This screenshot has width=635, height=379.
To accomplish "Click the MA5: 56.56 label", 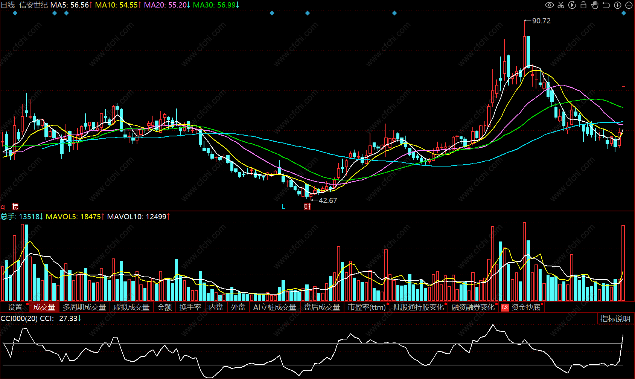I will (70, 5).
